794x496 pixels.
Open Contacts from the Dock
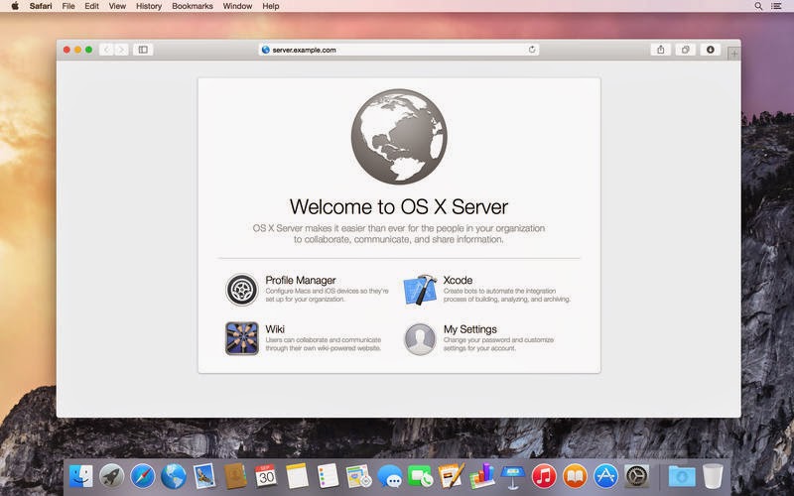[235, 476]
